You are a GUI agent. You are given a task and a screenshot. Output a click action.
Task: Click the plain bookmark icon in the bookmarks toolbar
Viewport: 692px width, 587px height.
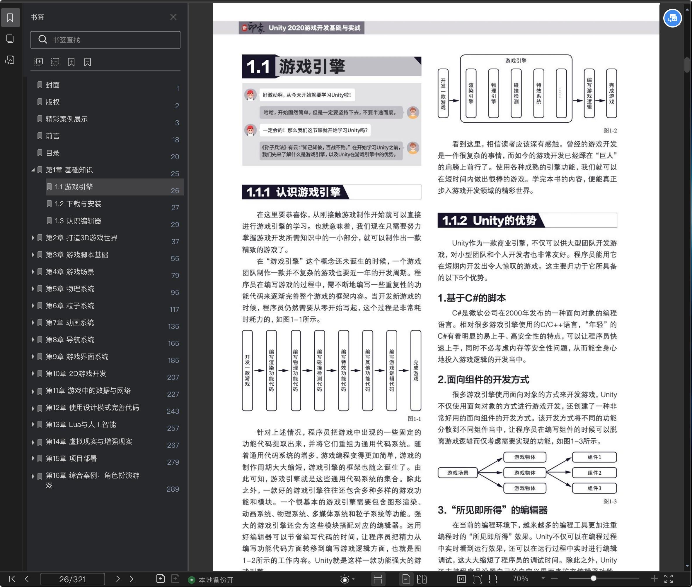(88, 62)
